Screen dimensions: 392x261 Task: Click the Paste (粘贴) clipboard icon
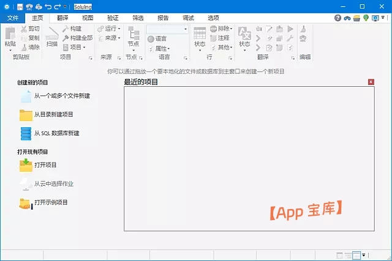(x=10, y=34)
